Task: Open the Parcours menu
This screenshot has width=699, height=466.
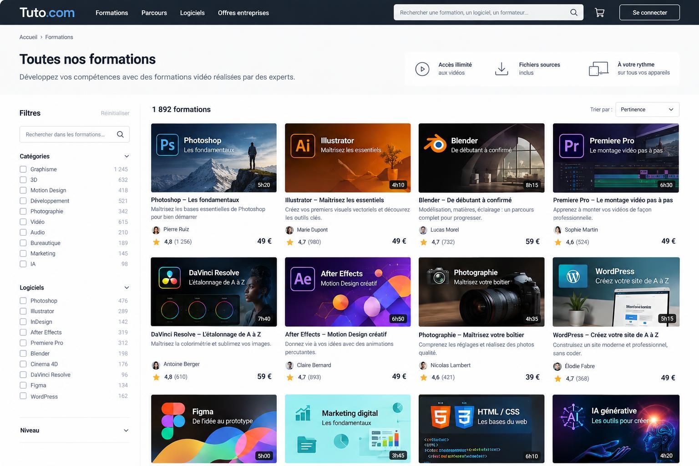Action: click(154, 13)
